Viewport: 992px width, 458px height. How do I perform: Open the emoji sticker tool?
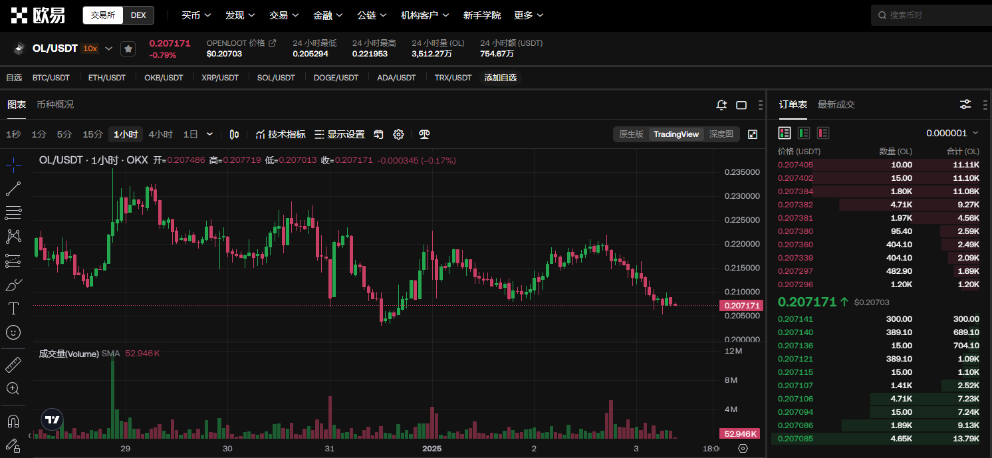[13, 332]
